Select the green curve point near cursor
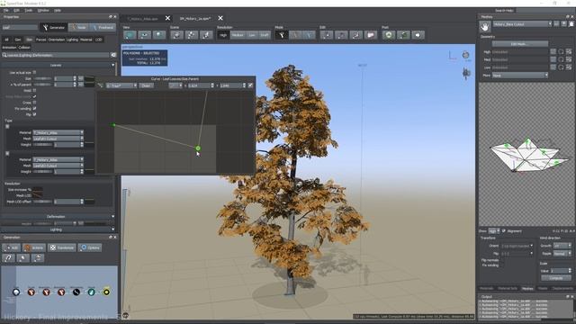 [x=198, y=148]
